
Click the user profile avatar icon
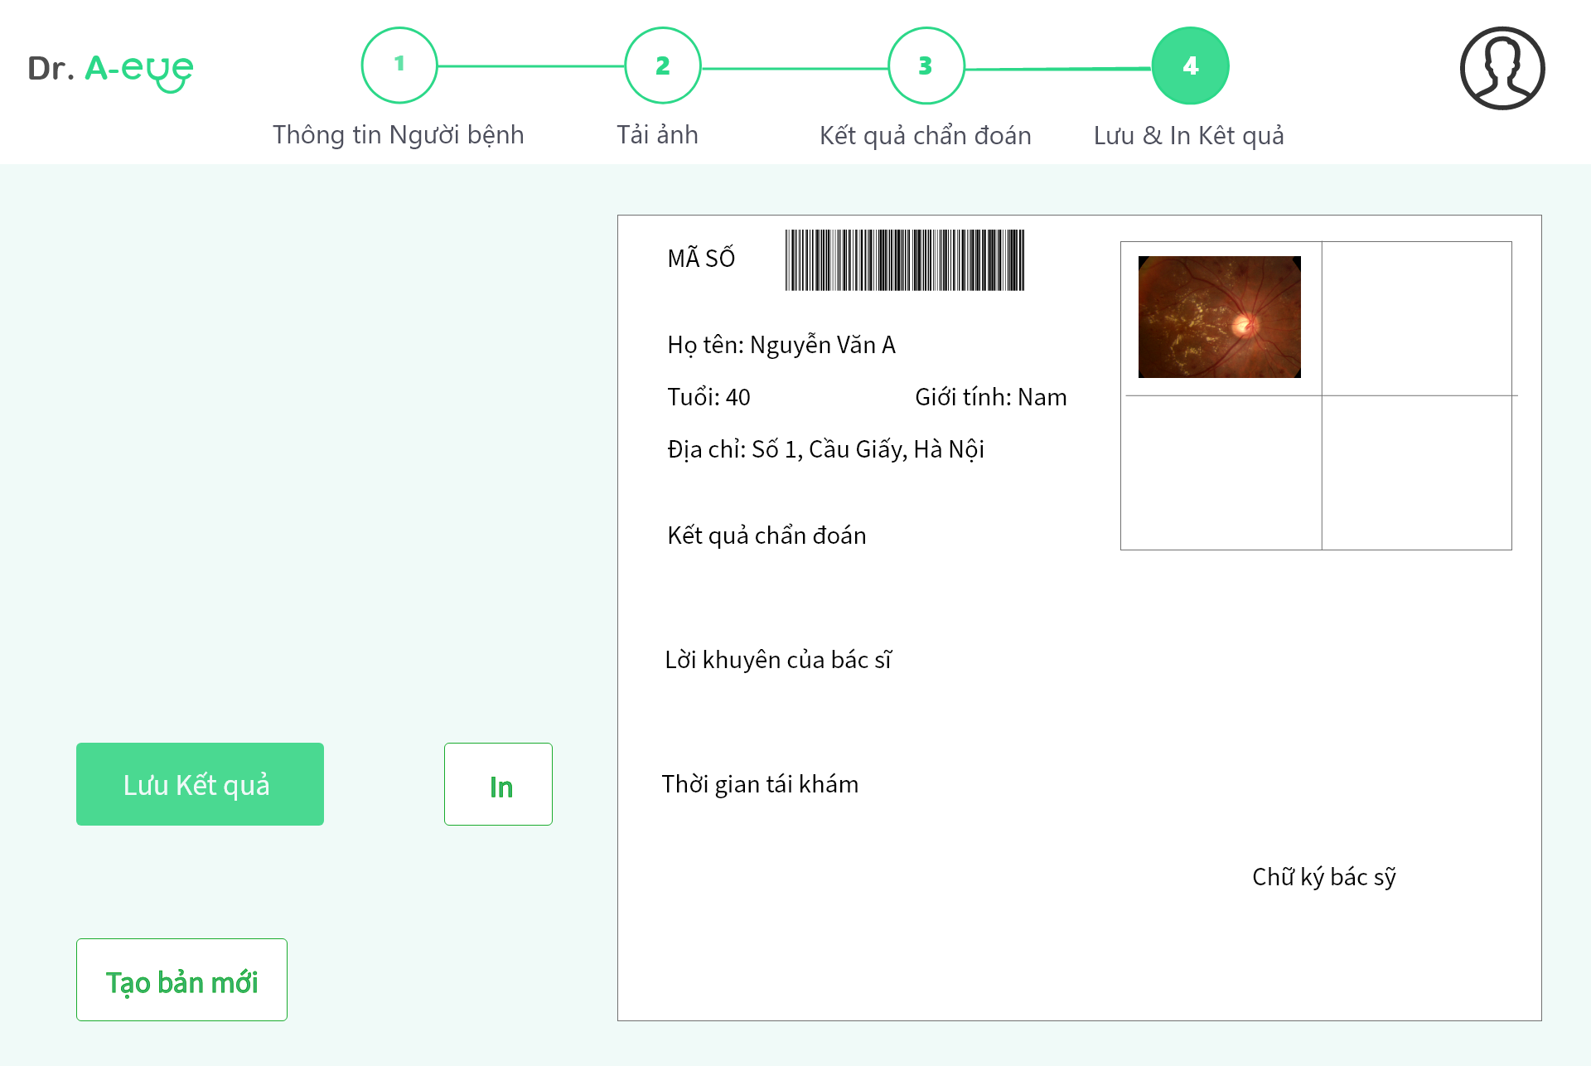click(1502, 68)
